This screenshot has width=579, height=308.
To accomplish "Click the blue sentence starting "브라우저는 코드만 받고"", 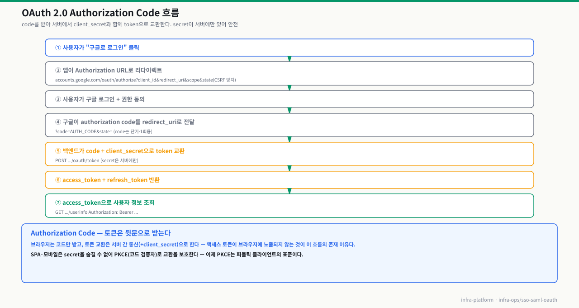I will coord(193,245).
